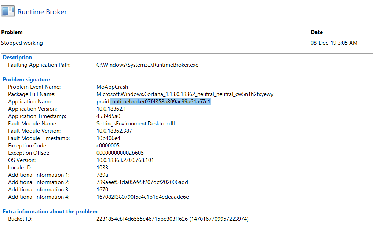Select the value 167082f380790f5c4c1b1d4edeaade6e

[143, 197]
